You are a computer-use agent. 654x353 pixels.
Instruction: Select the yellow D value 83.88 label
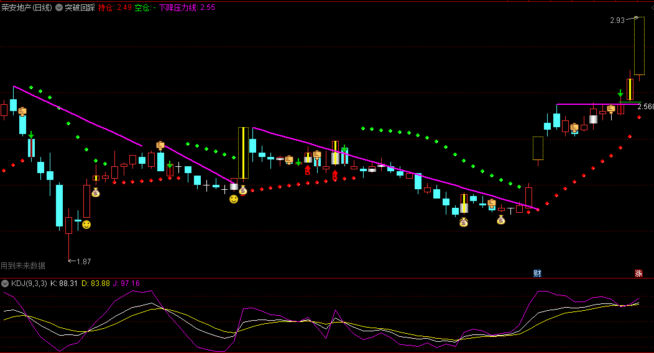[95, 284]
